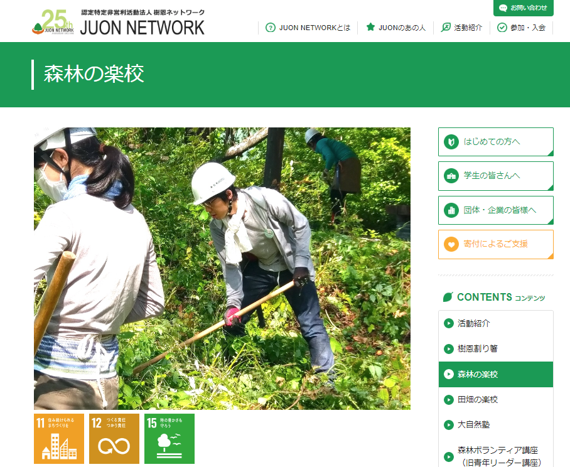Click the SDG 12 goal icon
The image size is (570, 467).
[114, 438]
